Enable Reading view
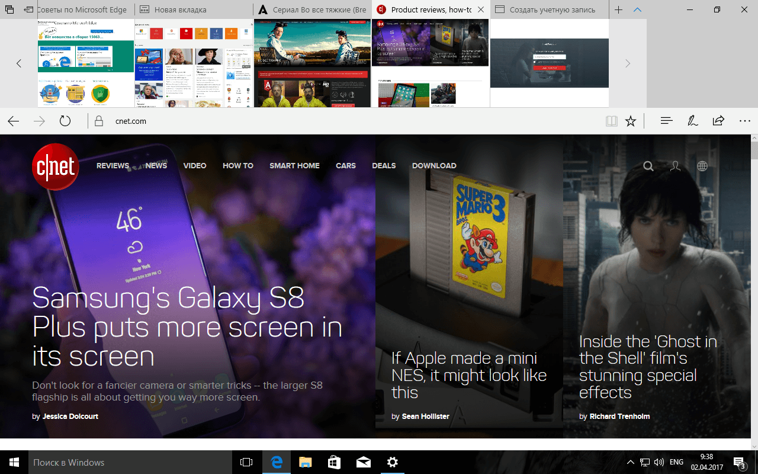Image resolution: width=758 pixels, height=474 pixels. [611, 120]
